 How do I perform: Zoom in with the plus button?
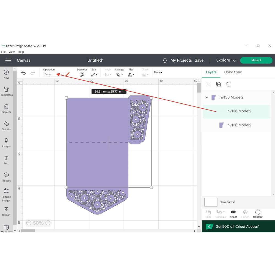click(x=48, y=223)
